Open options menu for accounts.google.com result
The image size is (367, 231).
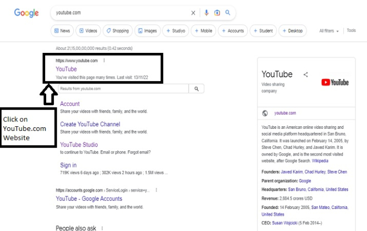pyautogui.click(x=156, y=190)
